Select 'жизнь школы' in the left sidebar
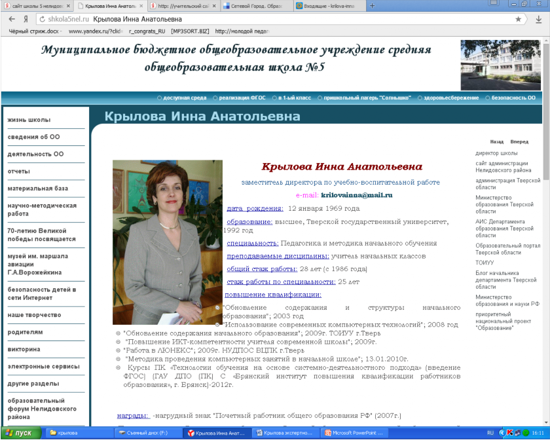Screen dimensions: 550x440 (x=29, y=120)
